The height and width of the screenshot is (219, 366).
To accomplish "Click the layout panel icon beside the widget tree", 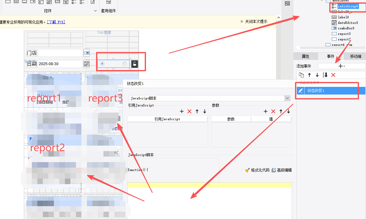I will 287,3.
